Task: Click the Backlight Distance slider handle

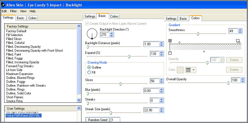Action: pyautogui.click(x=88, y=47)
